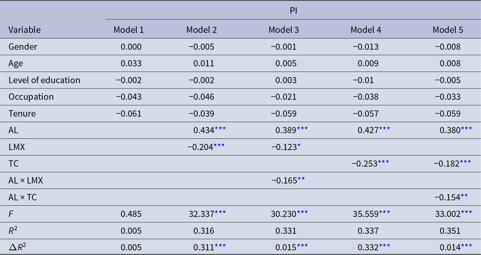Select the F value 0.485

click(x=131, y=214)
